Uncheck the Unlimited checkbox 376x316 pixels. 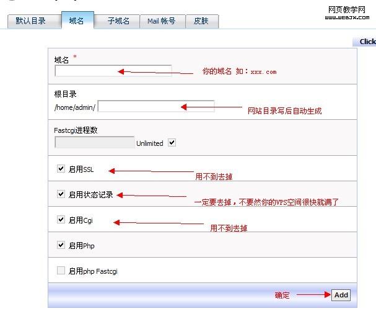coord(172,143)
